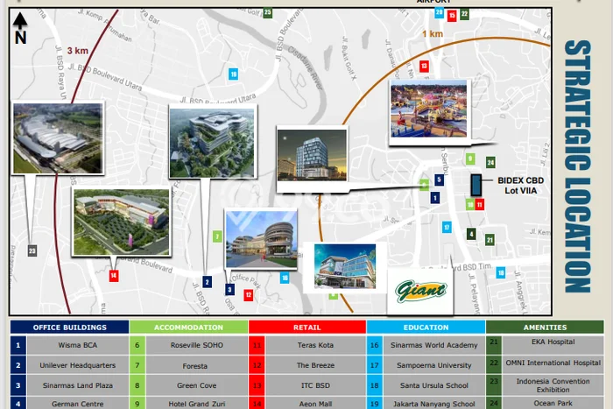Click blue legend number cell beside Sampoerna University
The width and height of the screenshot is (613, 409).
(375, 365)
